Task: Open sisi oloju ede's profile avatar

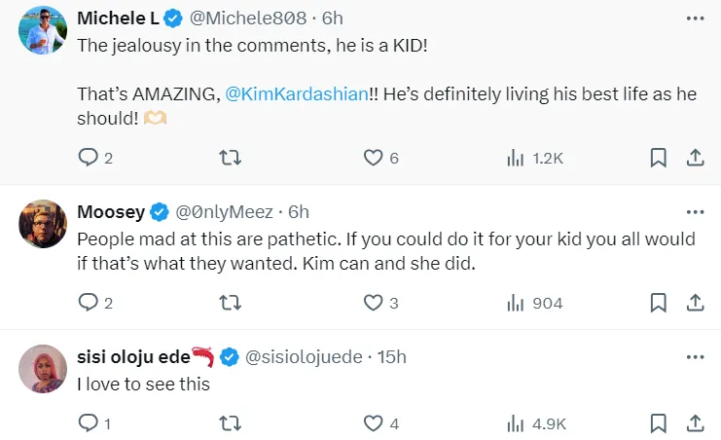Action: [42, 369]
